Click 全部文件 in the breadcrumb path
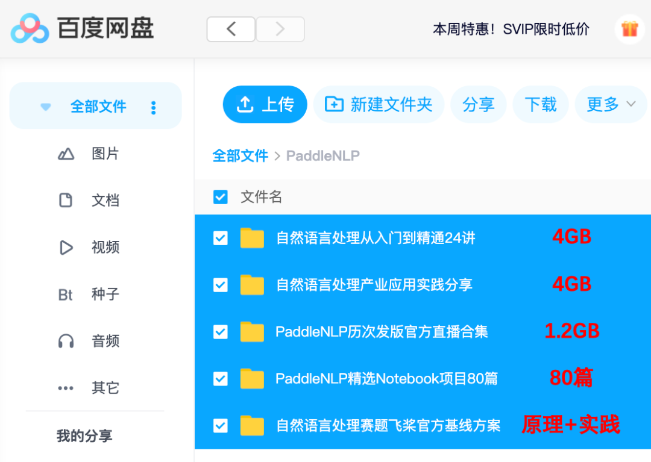This screenshot has width=651, height=462. 241,155
